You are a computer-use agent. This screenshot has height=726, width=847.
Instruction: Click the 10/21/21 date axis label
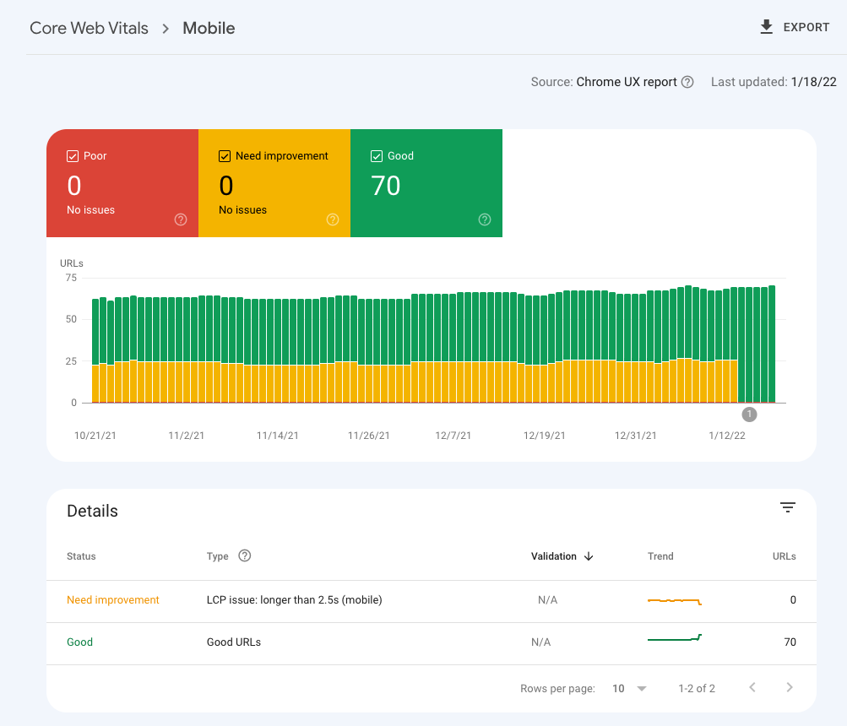pos(95,436)
